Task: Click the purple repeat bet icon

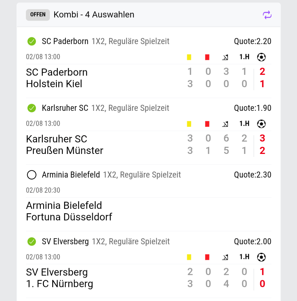Action: [267, 15]
